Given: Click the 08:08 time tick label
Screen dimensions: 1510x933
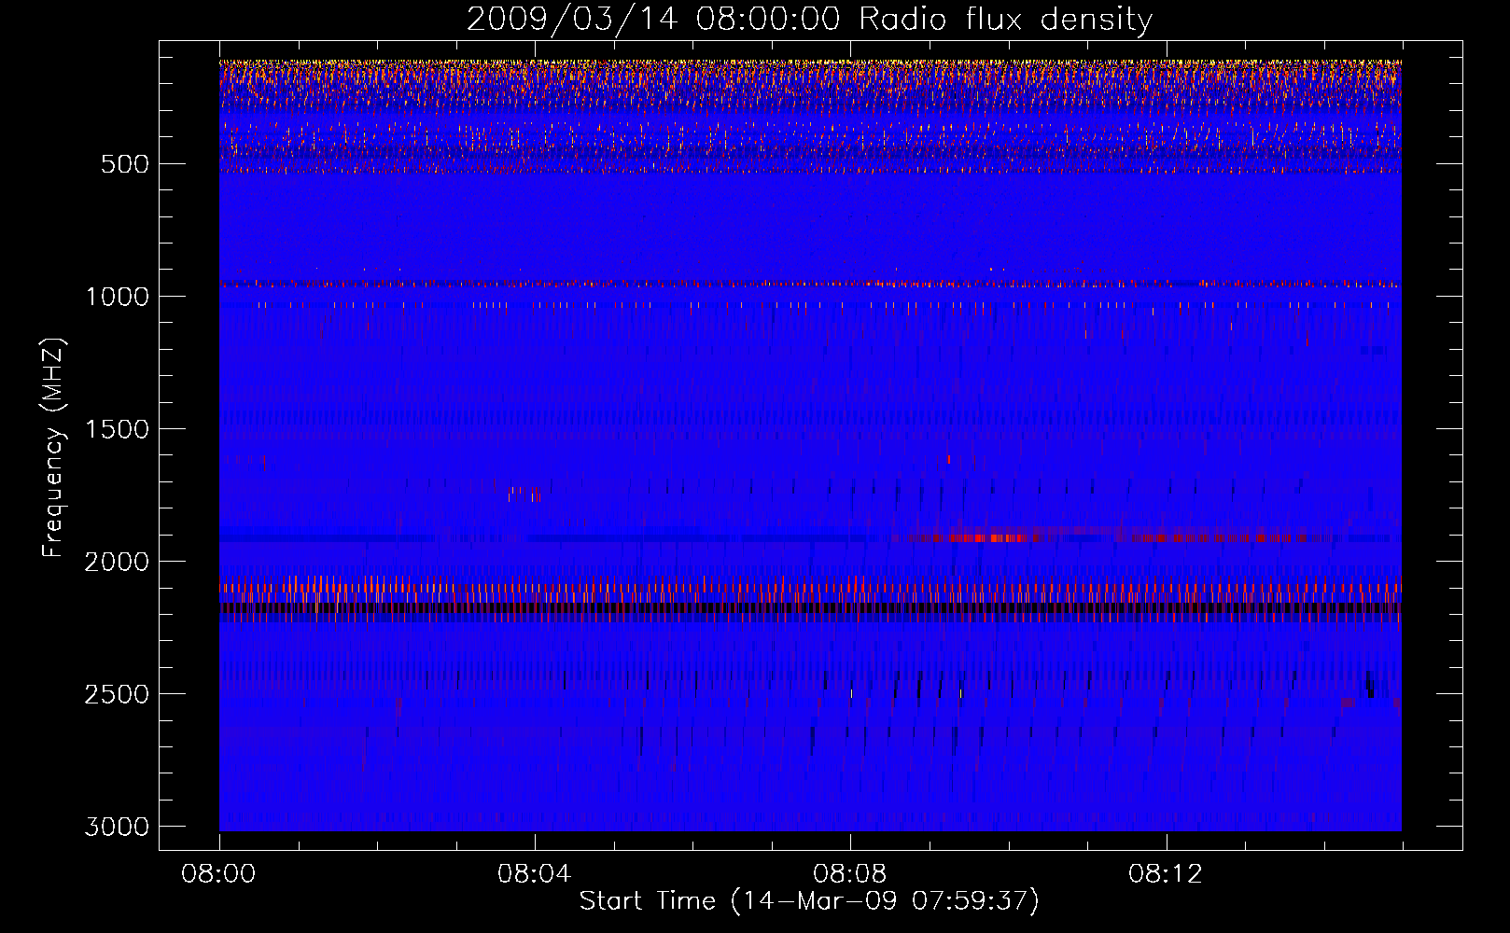Looking at the screenshot, I should [850, 874].
